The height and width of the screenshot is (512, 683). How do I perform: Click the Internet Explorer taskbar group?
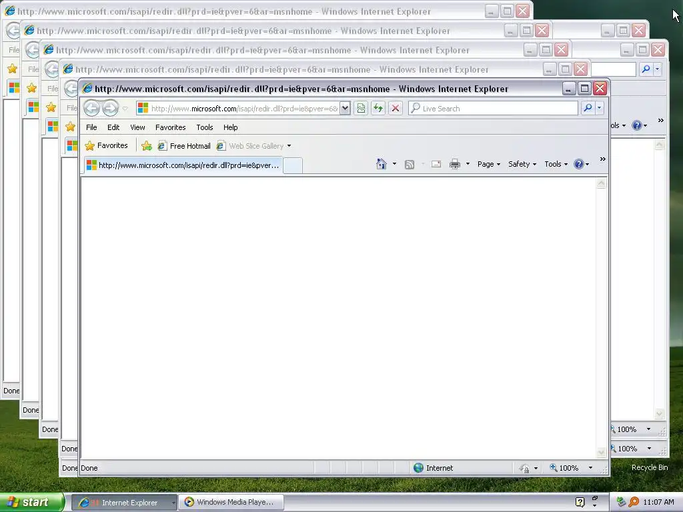tap(123, 503)
